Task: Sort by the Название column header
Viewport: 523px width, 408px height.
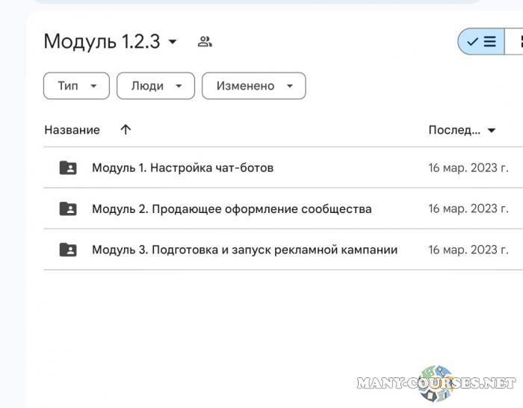Action: [72, 130]
